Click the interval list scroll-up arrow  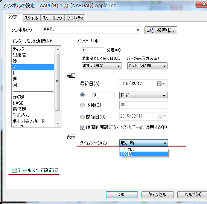(x=58, y=49)
